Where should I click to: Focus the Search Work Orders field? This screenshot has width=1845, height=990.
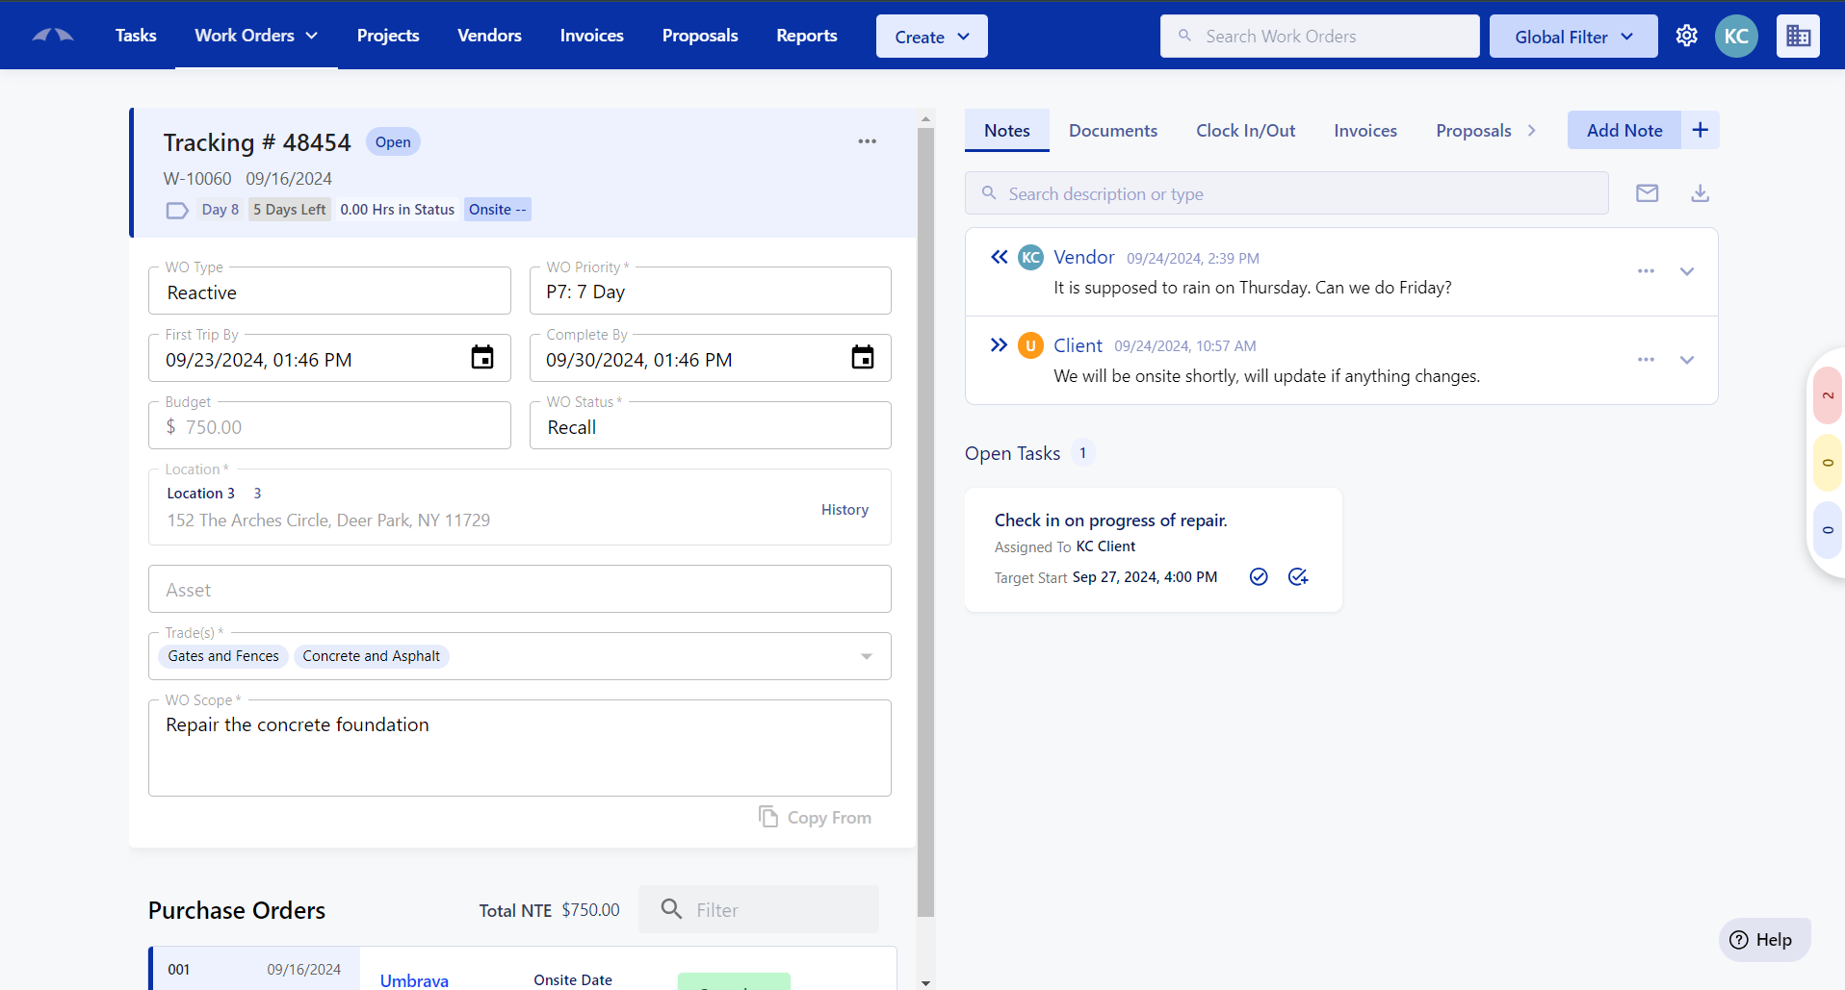coord(1319,37)
